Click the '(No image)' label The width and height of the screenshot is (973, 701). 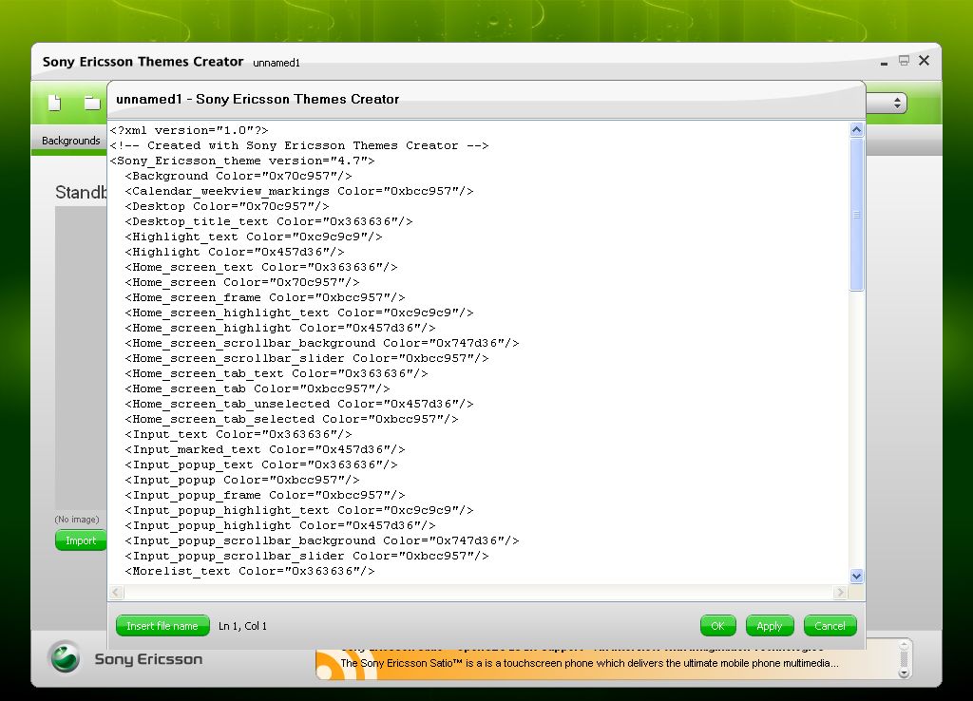pyautogui.click(x=77, y=520)
